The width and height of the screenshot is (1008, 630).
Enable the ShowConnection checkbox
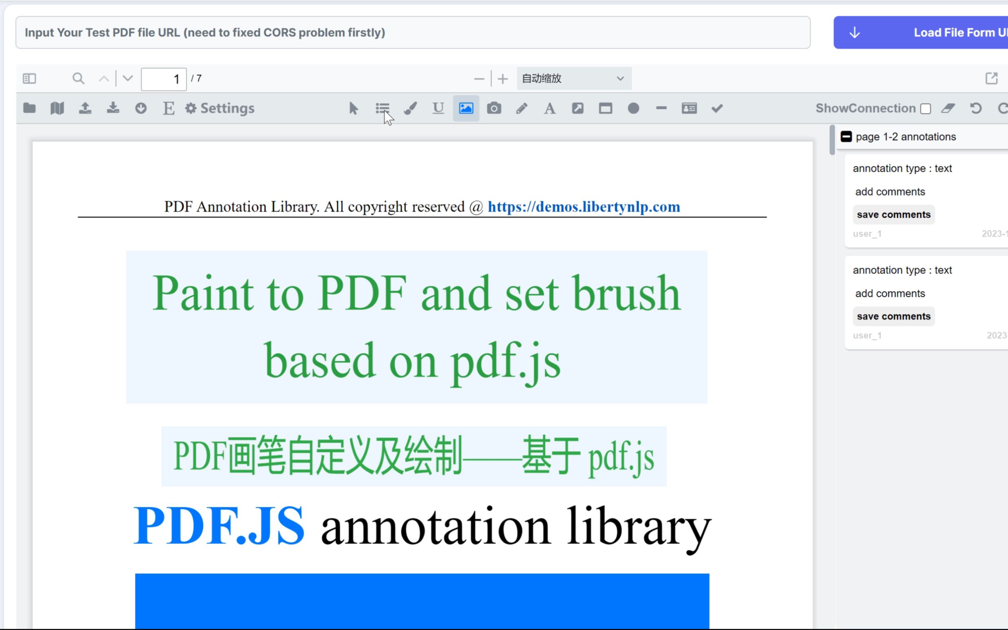click(x=925, y=108)
